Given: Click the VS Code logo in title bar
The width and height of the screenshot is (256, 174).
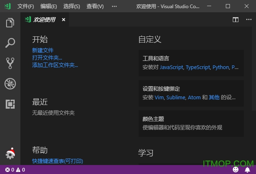Looking at the screenshot, I should [x=7, y=6].
